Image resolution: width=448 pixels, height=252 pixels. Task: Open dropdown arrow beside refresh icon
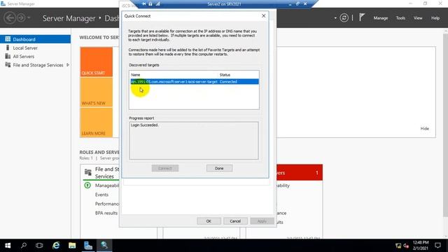click(335, 18)
